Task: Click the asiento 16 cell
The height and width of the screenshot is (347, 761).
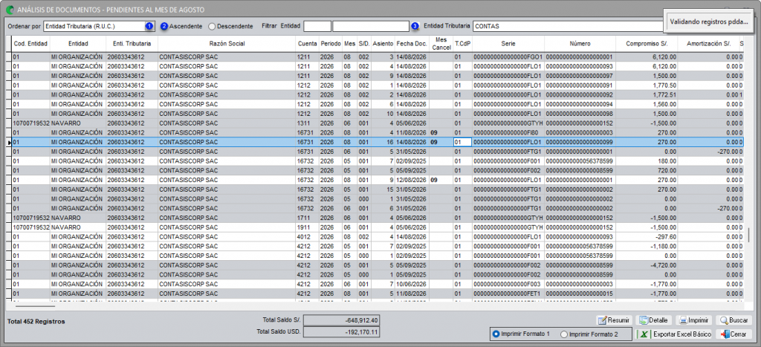Action: coord(383,142)
